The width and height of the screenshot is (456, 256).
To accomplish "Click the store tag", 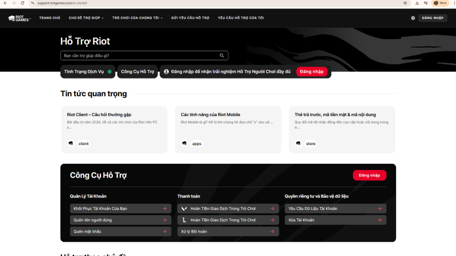I will point(311,144).
